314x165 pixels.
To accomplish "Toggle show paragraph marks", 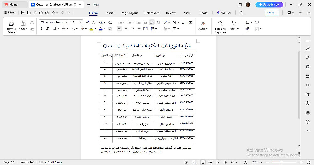I will pos(175,22).
